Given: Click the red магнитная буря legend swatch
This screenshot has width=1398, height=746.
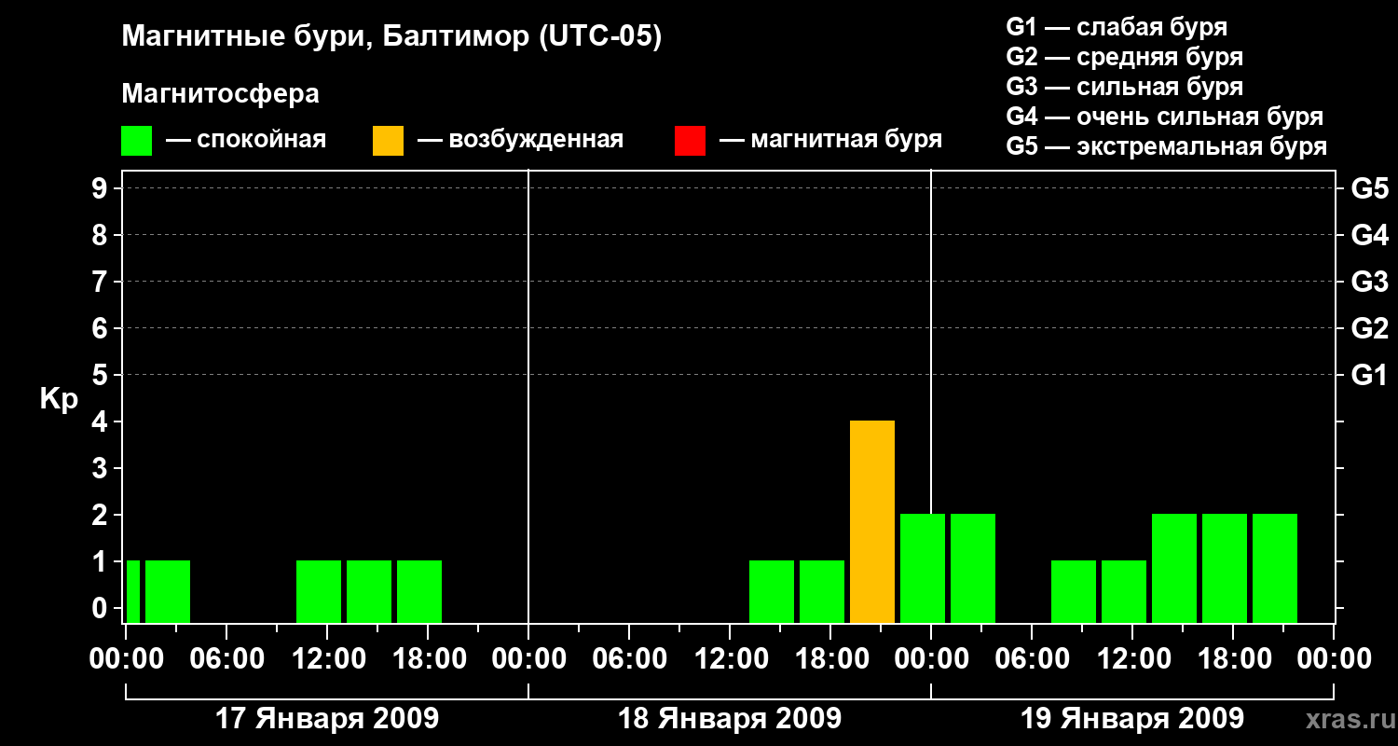Looking at the screenshot, I should 691,141.
